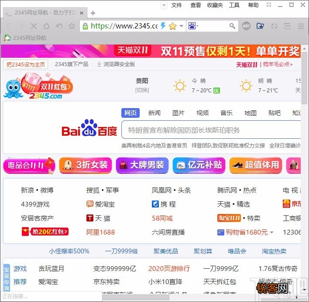Bookmark page with yellow star icon
Viewport: 309px width, 302px height.
coord(173,26)
